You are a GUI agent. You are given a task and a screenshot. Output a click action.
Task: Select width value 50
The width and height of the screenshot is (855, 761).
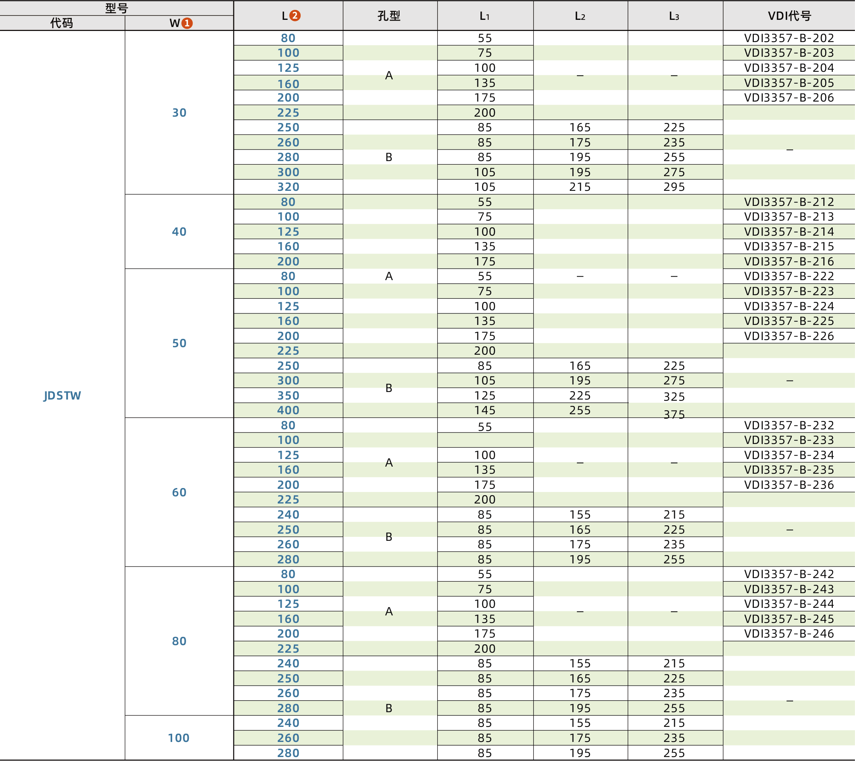pyautogui.click(x=179, y=343)
